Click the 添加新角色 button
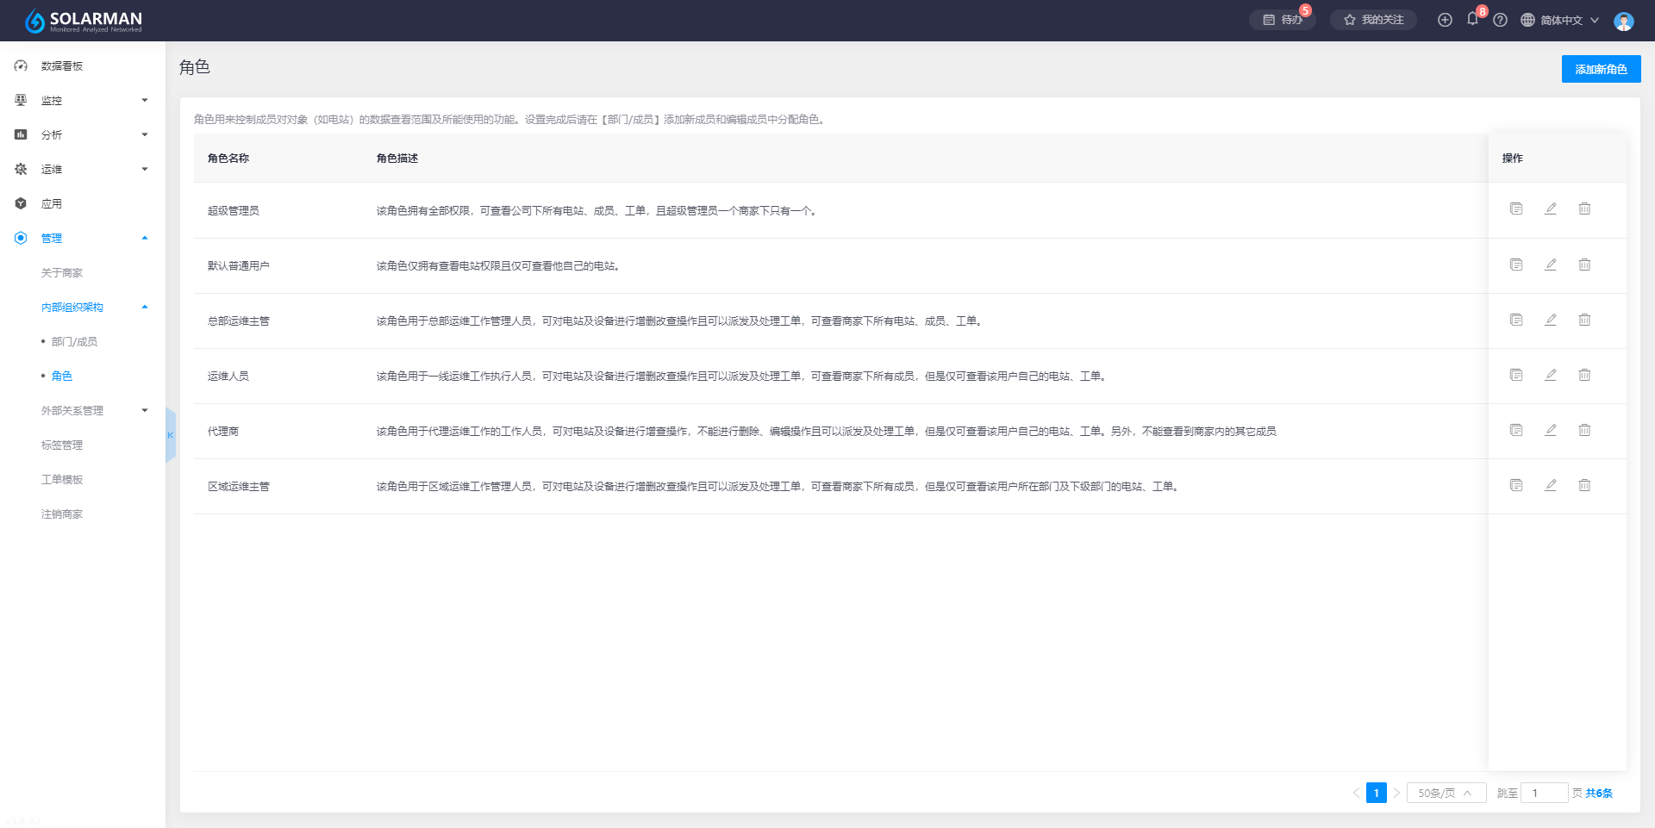 [x=1601, y=69]
